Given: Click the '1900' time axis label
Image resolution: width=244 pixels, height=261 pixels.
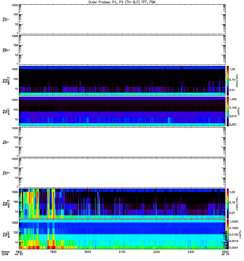Looking at the screenshot, I should coord(53,252).
